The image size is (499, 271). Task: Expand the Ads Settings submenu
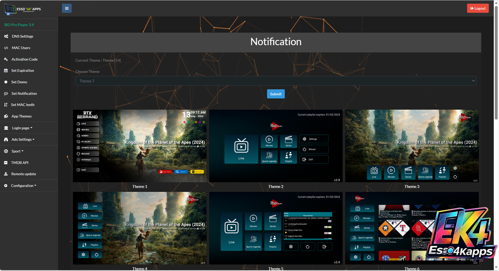tap(23, 139)
